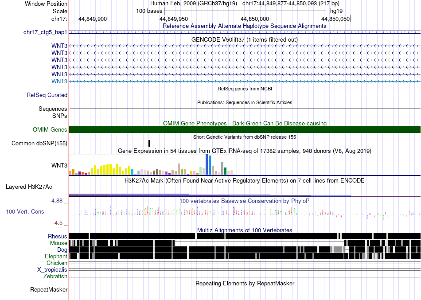Click the PhyloP conservation wiggle graph
The image size is (421, 300).
pyautogui.click(x=245, y=212)
